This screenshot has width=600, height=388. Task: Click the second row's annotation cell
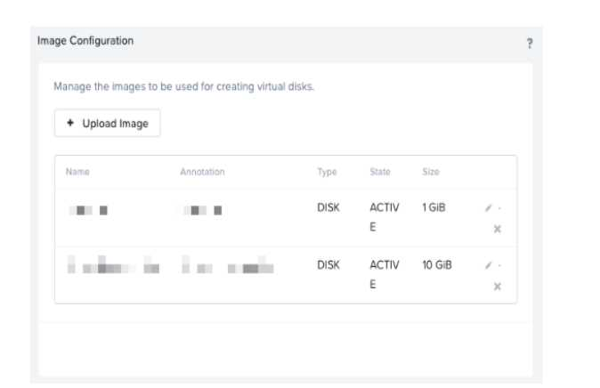point(227,267)
